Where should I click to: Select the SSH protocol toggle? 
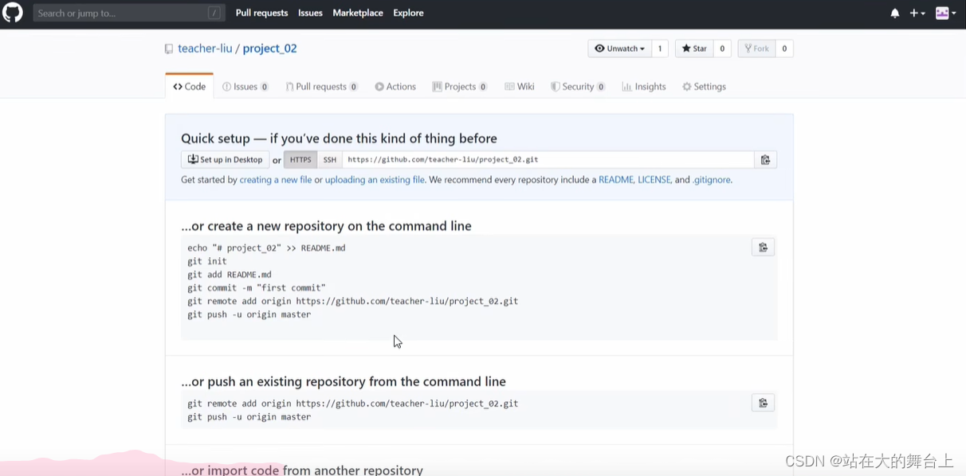[x=330, y=160]
